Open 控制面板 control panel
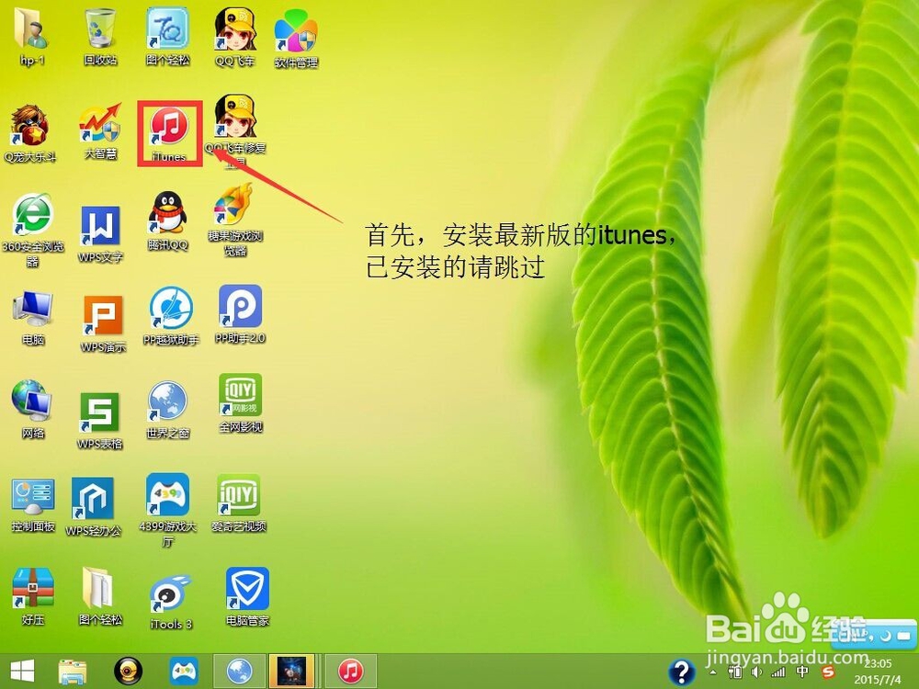The width and height of the screenshot is (919, 689). click(x=33, y=505)
